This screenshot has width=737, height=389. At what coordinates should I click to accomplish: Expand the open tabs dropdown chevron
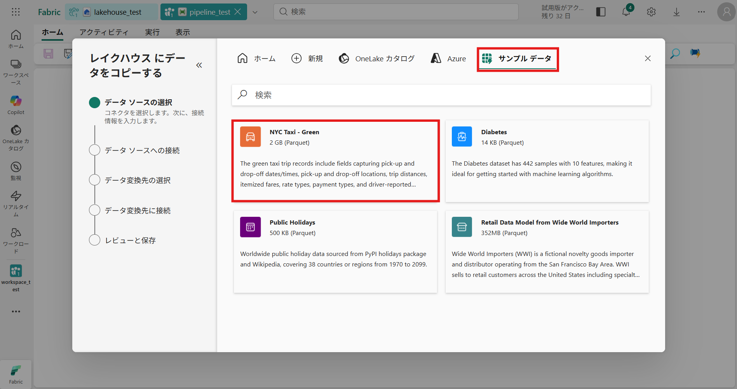(x=255, y=12)
